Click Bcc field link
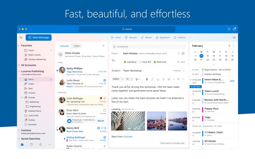255x159 pixels. pyautogui.click(x=183, y=62)
